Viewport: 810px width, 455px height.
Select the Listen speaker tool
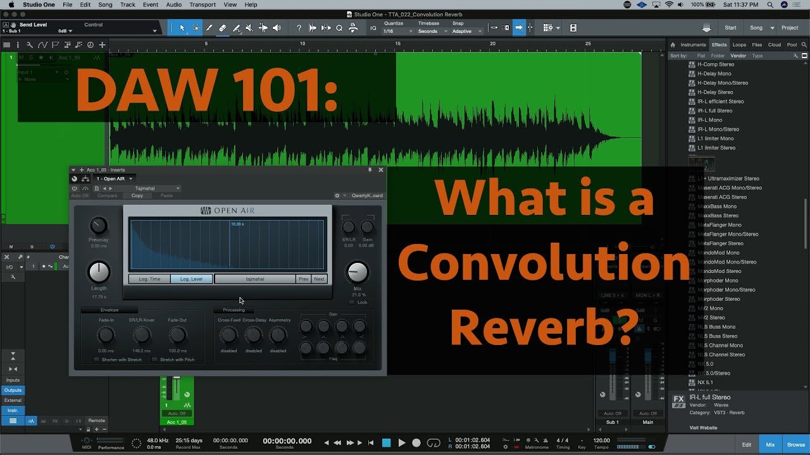pos(276,28)
